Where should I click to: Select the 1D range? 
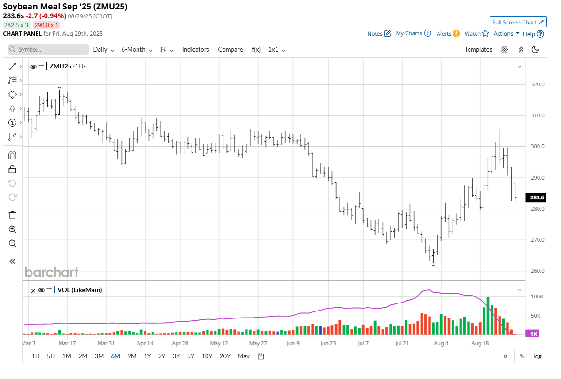coord(35,356)
